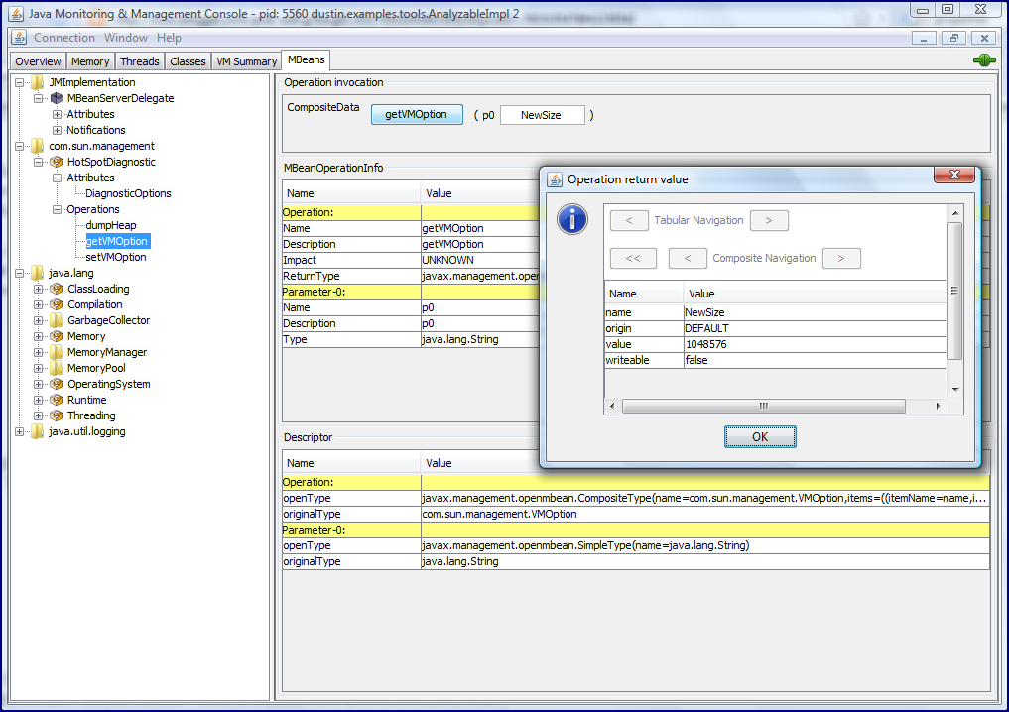The image size is (1009, 712).
Task: Click Composite Navigation single-back button
Action: coord(688,259)
